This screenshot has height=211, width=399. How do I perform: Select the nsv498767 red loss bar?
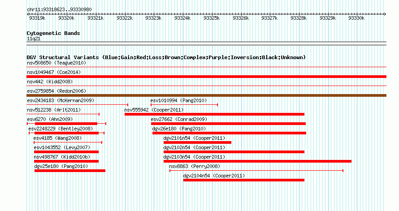[66, 161]
